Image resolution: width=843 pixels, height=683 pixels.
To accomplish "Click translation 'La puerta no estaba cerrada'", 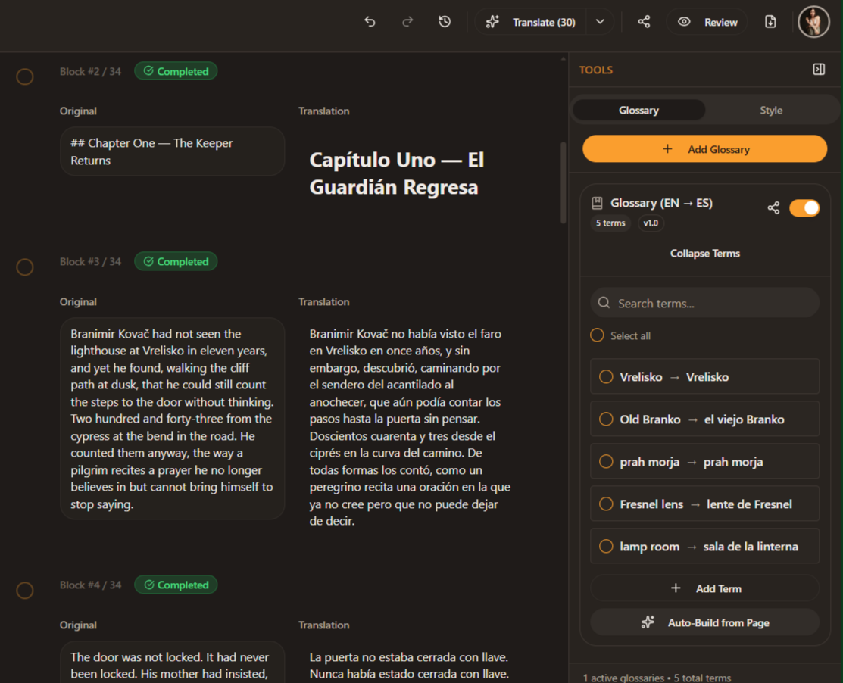I will tap(409, 666).
